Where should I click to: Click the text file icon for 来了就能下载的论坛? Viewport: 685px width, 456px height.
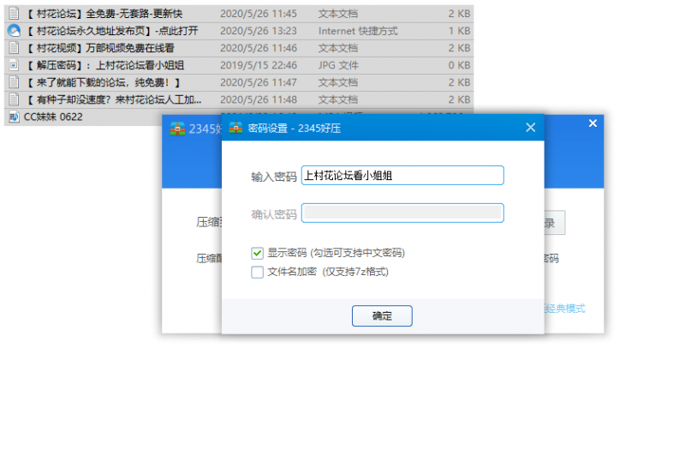14,82
